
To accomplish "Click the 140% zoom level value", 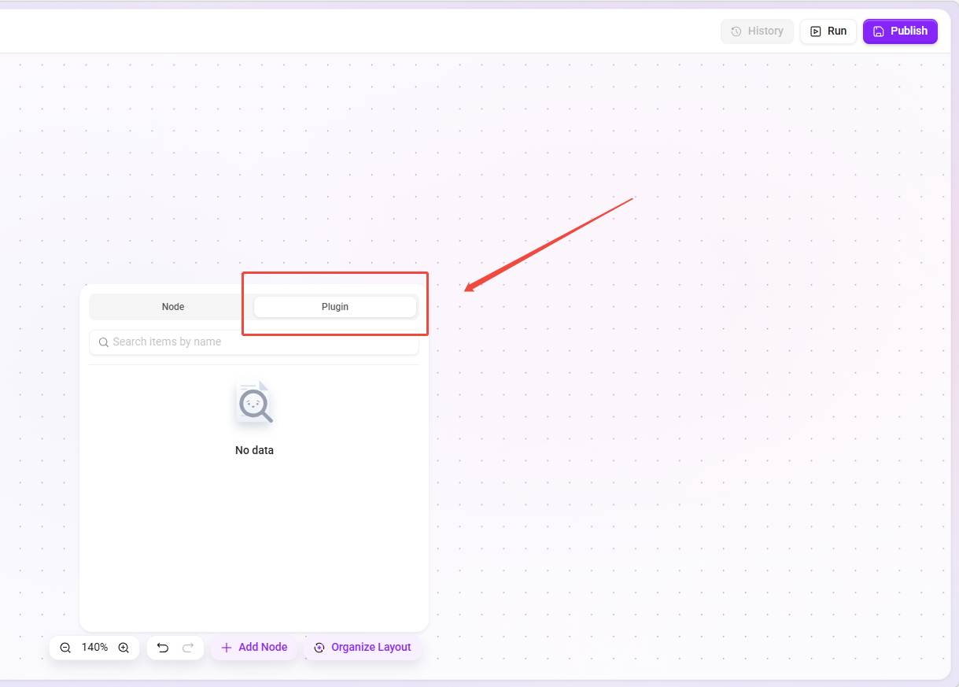I will [x=94, y=648].
